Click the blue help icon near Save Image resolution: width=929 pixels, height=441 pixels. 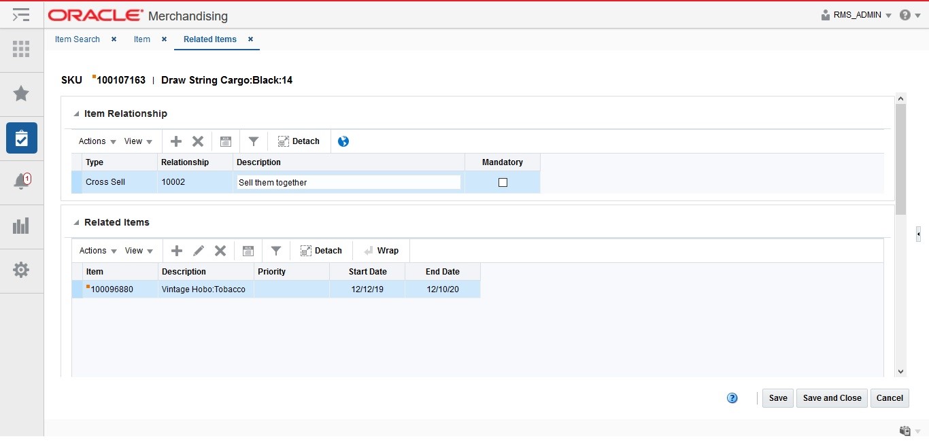tap(732, 398)
